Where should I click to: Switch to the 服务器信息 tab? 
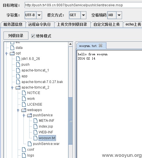[13, 24]
